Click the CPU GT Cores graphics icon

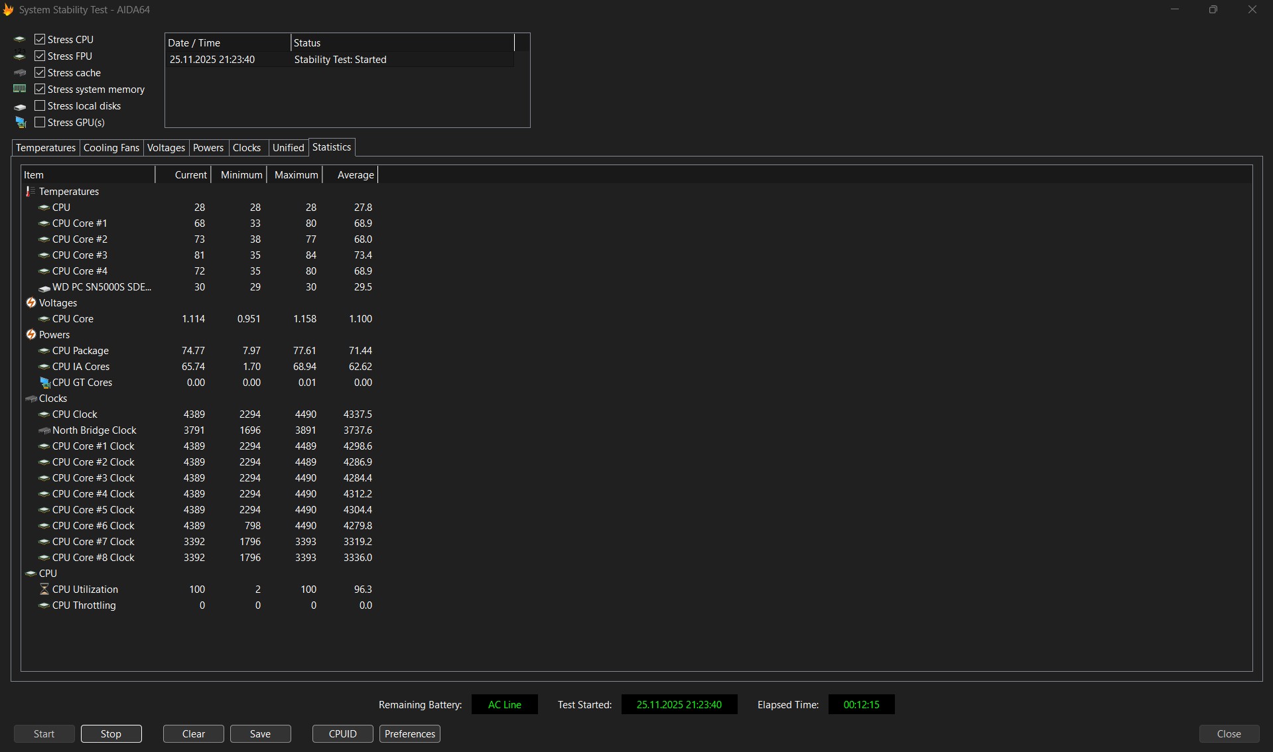coord(44,383)
